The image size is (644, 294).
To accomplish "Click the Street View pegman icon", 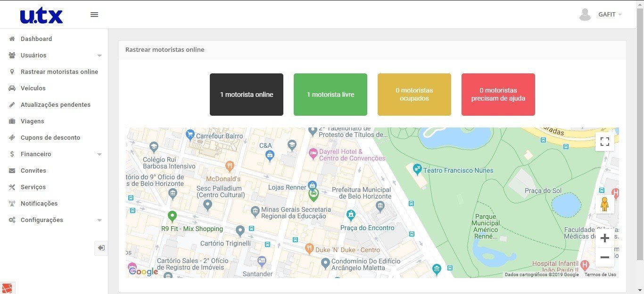I will 604,205.
